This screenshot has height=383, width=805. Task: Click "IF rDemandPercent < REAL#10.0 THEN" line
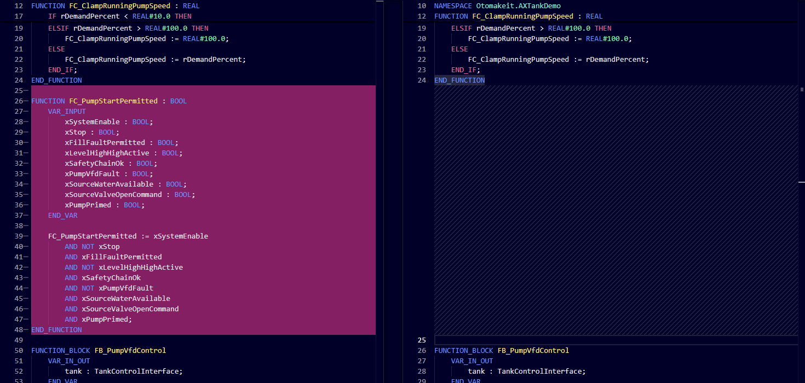tap(119, 16)
